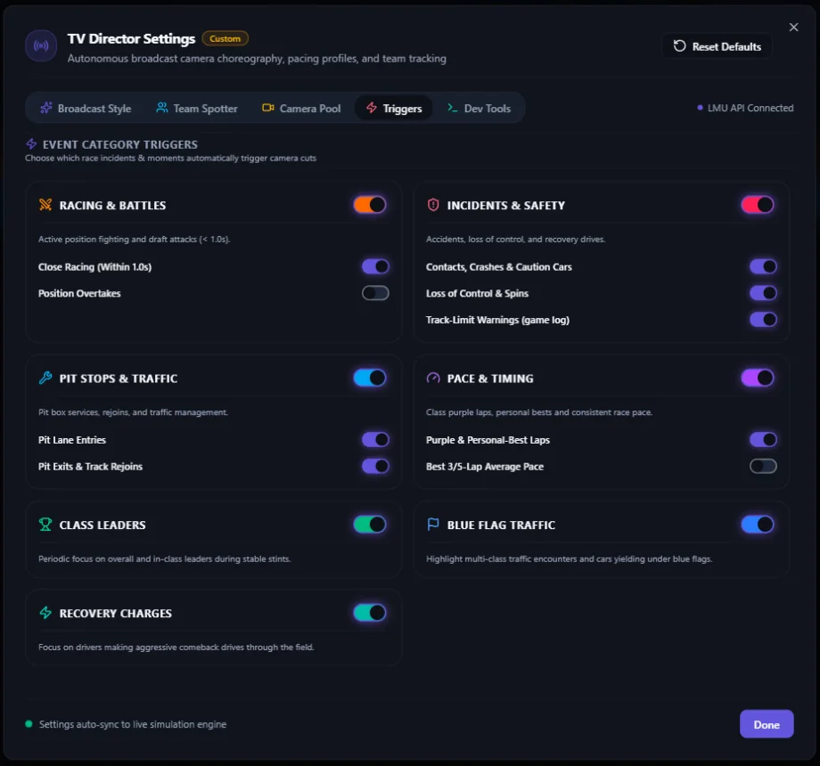The width and height of the screenshot is (820, 766).
Task: Click the gauge icon for Pace & Timing
Action: [x=433, y=378]
